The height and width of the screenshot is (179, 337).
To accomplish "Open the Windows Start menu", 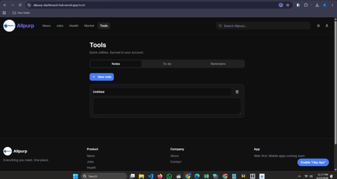I will click(x=75, y=176).
